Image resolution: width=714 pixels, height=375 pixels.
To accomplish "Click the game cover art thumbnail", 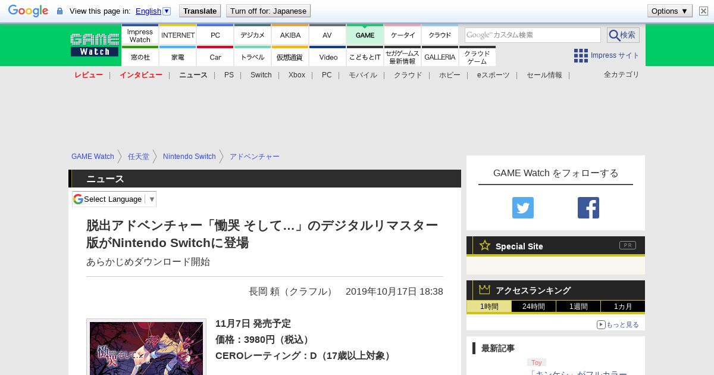I will (x=146, y=348).
